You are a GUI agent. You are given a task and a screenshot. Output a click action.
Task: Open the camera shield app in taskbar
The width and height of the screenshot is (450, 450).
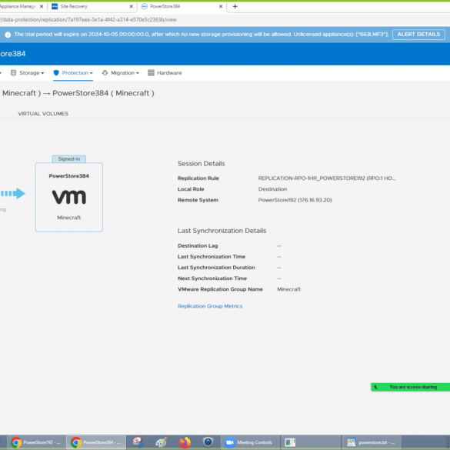click(208, 442)
